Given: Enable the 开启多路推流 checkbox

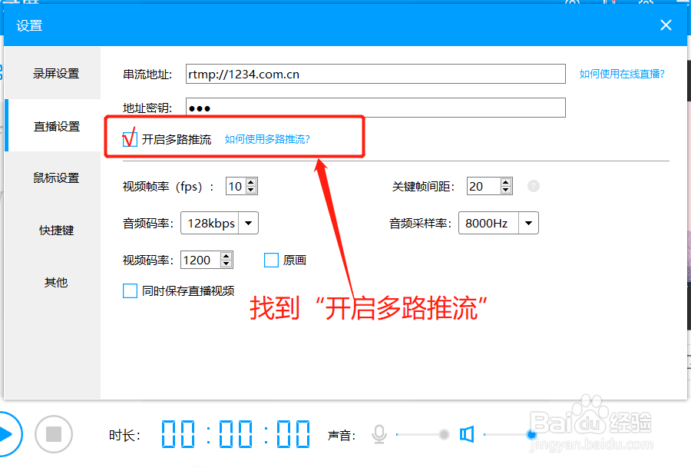Looking at the screenshot, I should pyautogui.click(x=130, y=138).
